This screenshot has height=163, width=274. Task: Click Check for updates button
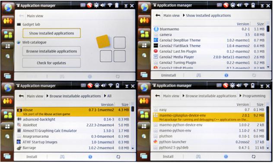click(51, 63)
